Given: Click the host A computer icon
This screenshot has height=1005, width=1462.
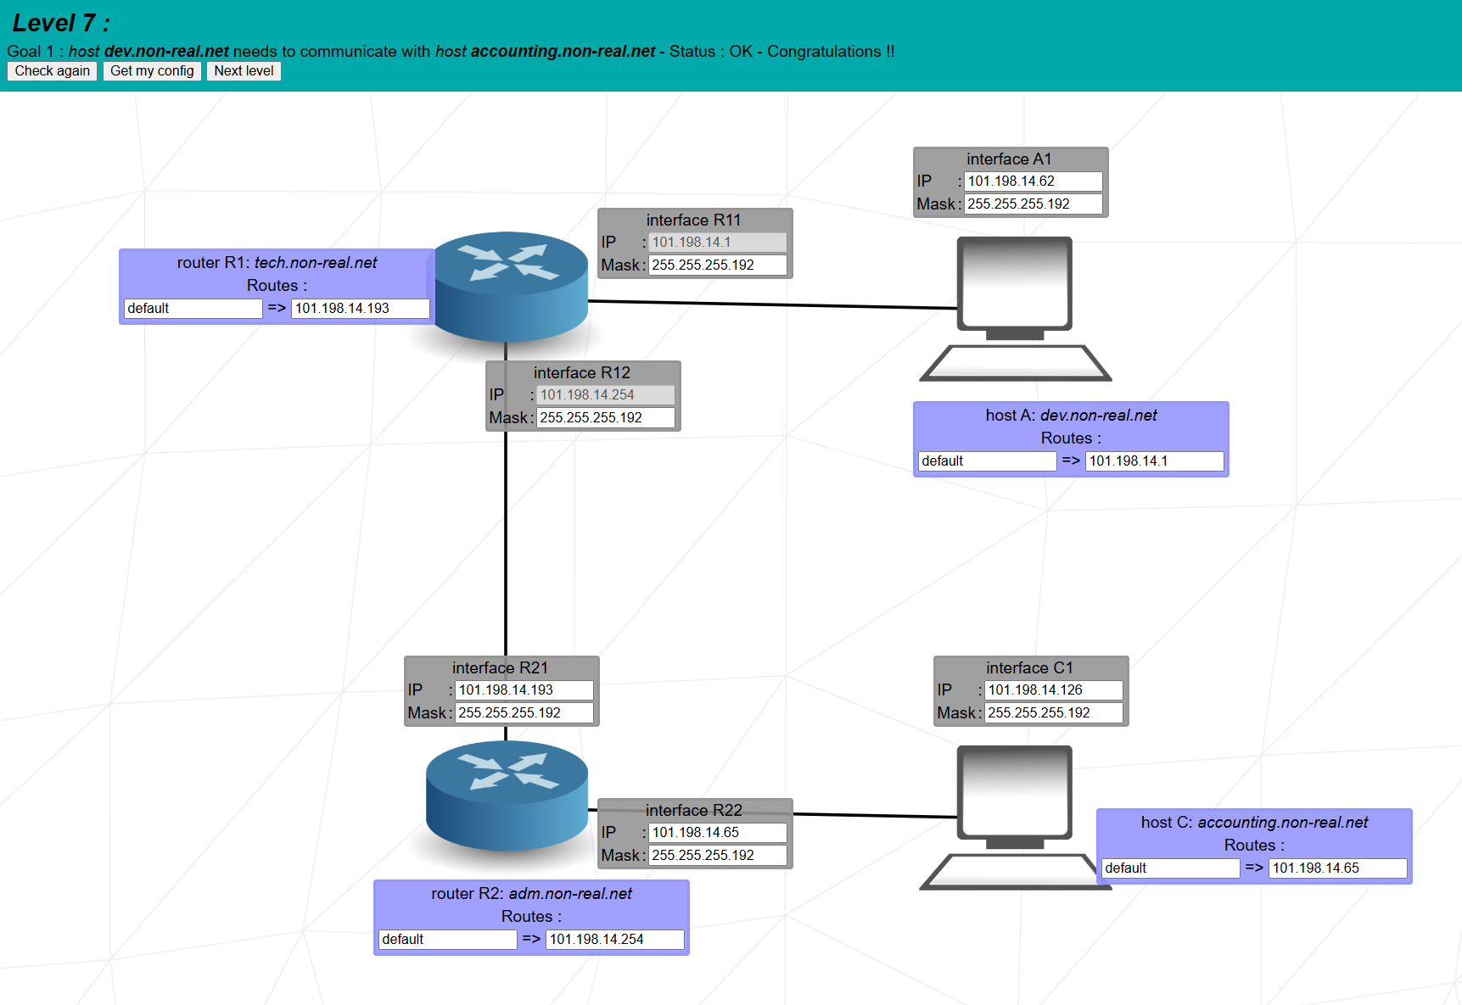Looking at the screenshot, I should coord(1015,309).
